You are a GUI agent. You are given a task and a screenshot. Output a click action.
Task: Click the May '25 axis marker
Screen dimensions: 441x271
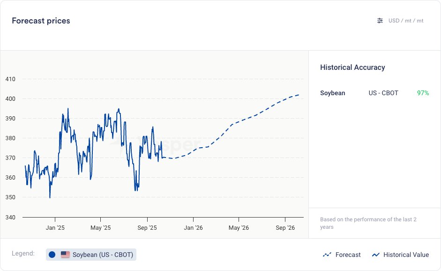click(x=100, y=228)
